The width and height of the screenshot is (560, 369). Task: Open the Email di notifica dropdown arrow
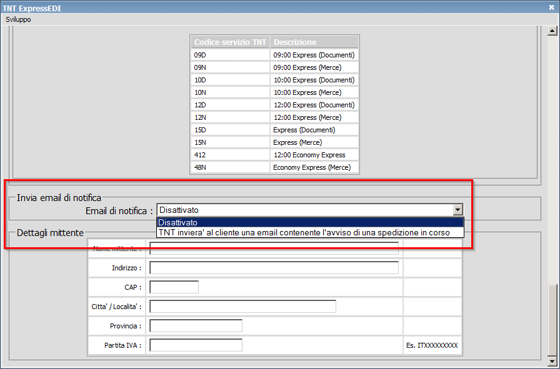(x=458, y=210)
